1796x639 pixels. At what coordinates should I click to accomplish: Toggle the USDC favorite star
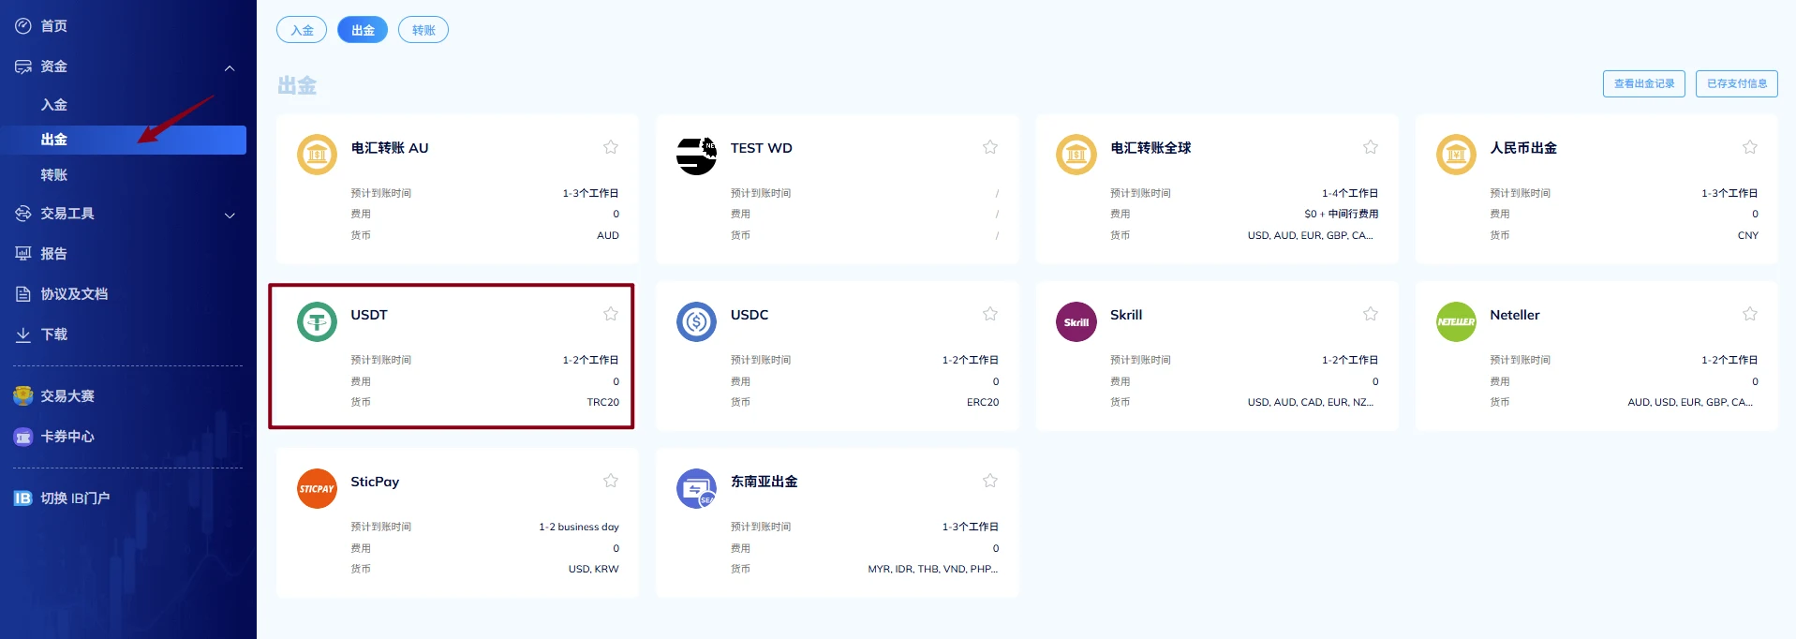pos(990,314)
